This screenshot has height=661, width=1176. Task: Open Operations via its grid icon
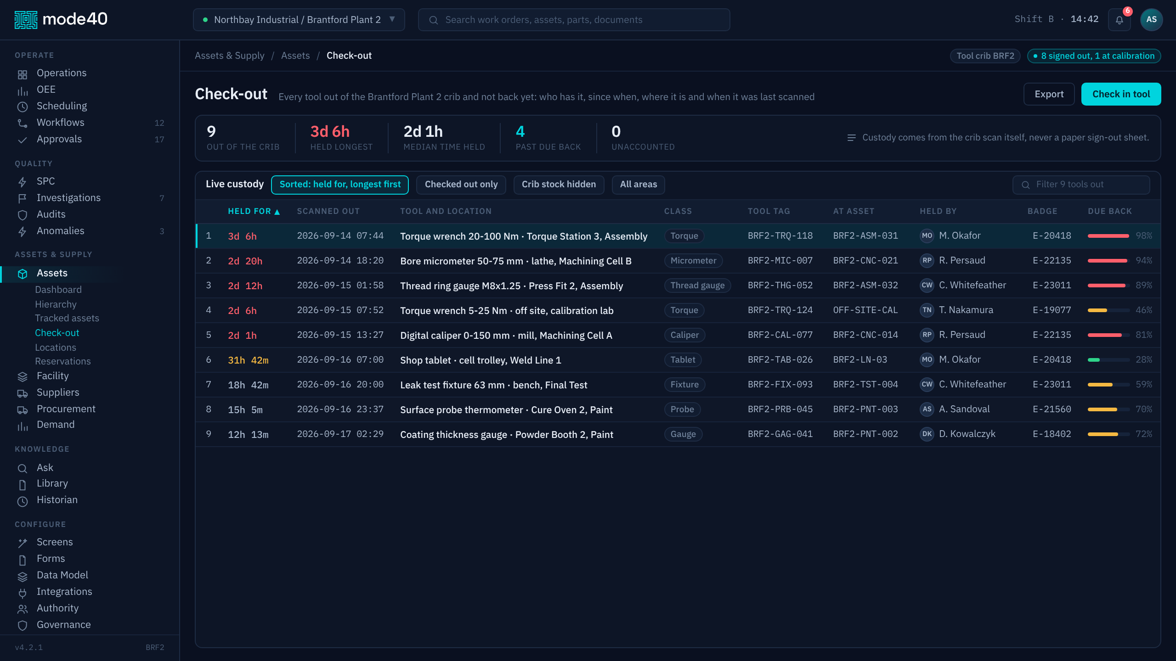(23, 74)
